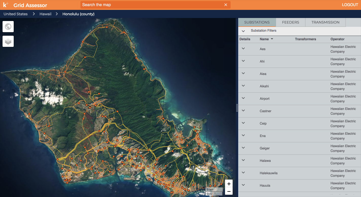
Task: Expand details for the Halawa substation
Action: click(243, 160)
